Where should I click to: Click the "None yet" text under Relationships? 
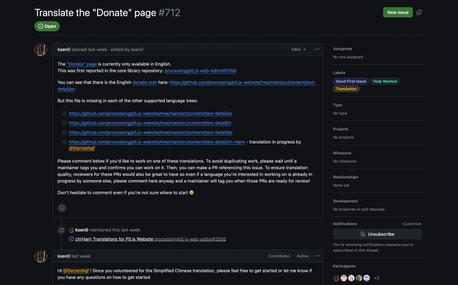(x=341, y=185)
